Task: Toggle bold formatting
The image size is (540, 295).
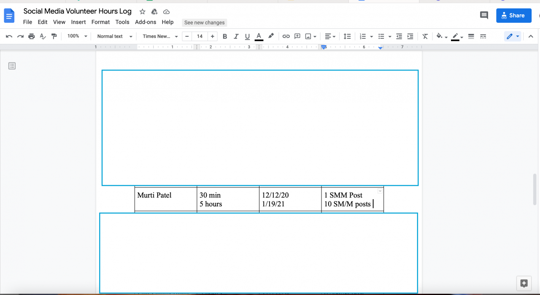Action: coord(225,36)
